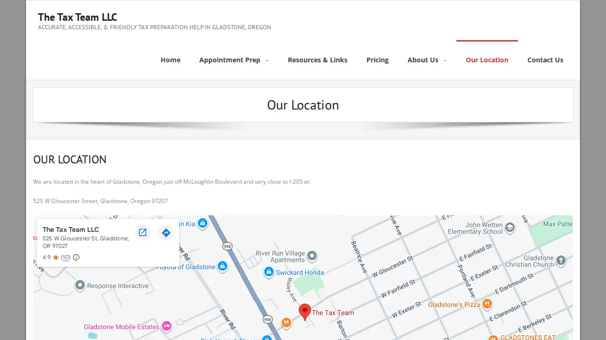Image resolution: width=606 pixels, height=340 pixels.
Task: Expand Appointment Prep submenu arrow
Action: (x=267, y=60)
